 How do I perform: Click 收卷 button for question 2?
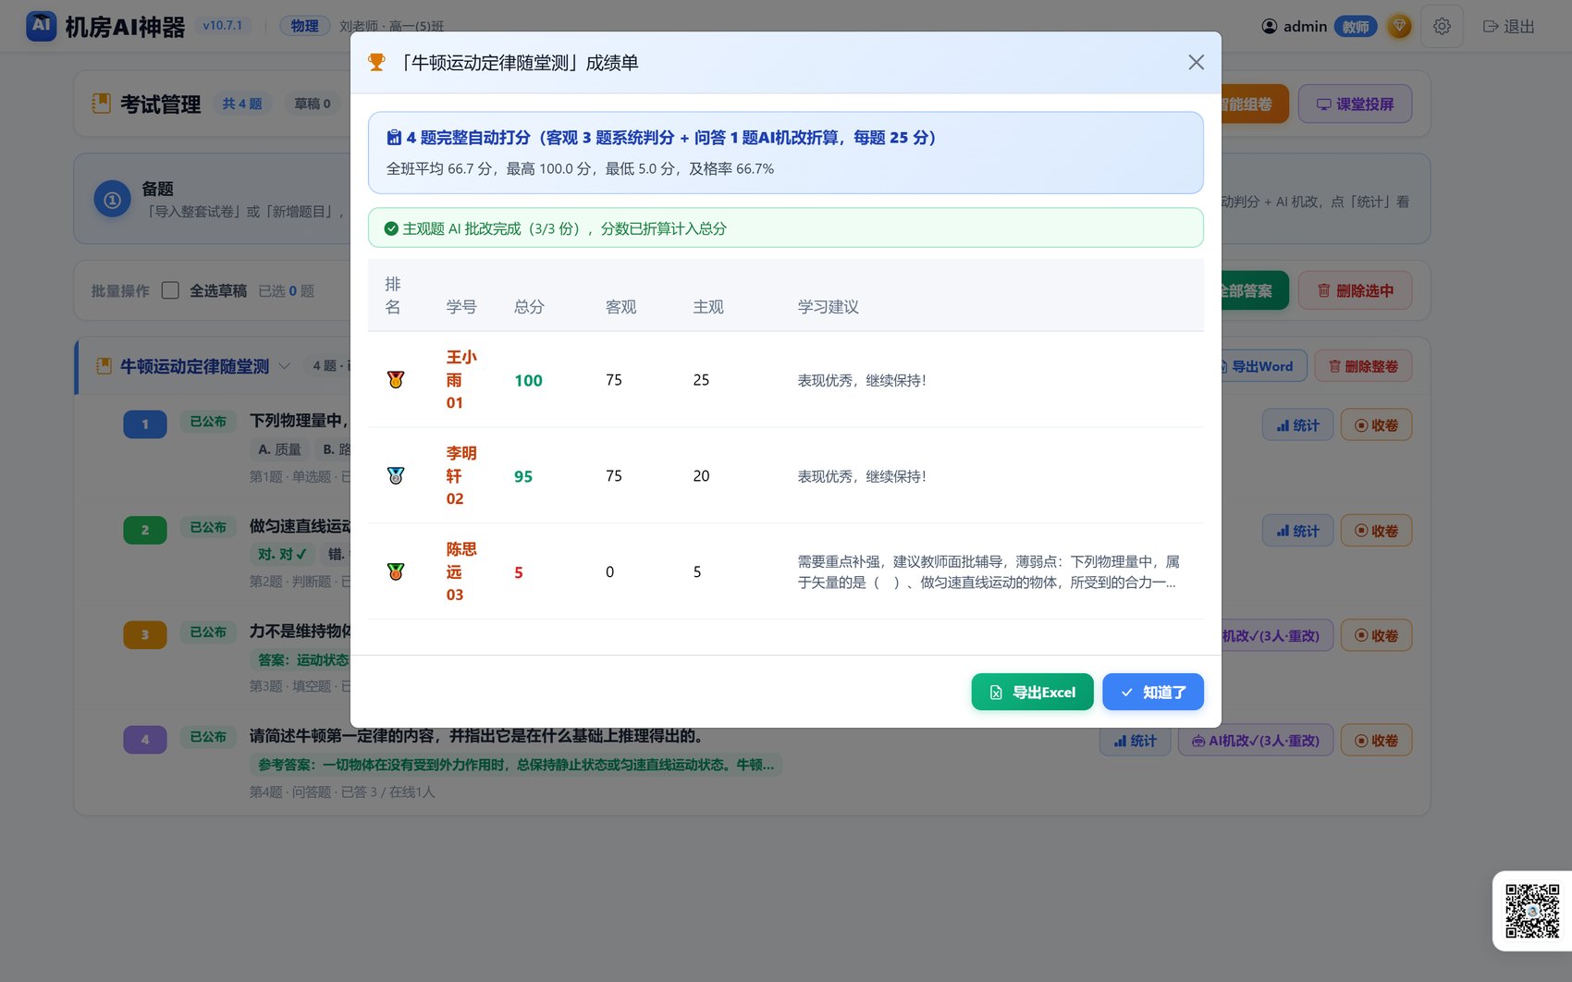click(1376, 531)
